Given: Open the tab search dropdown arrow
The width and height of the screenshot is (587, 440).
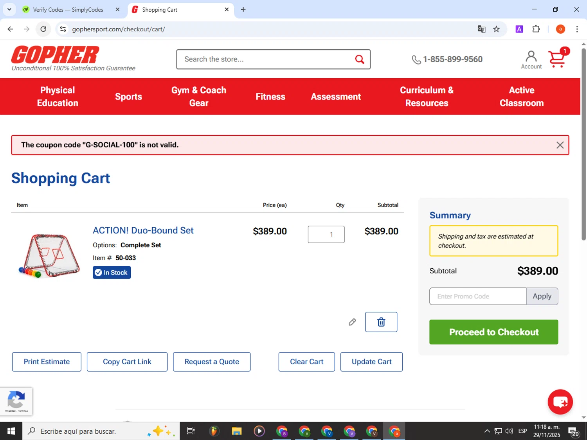Looking at the screenshot, I should (x=9, y=9).
